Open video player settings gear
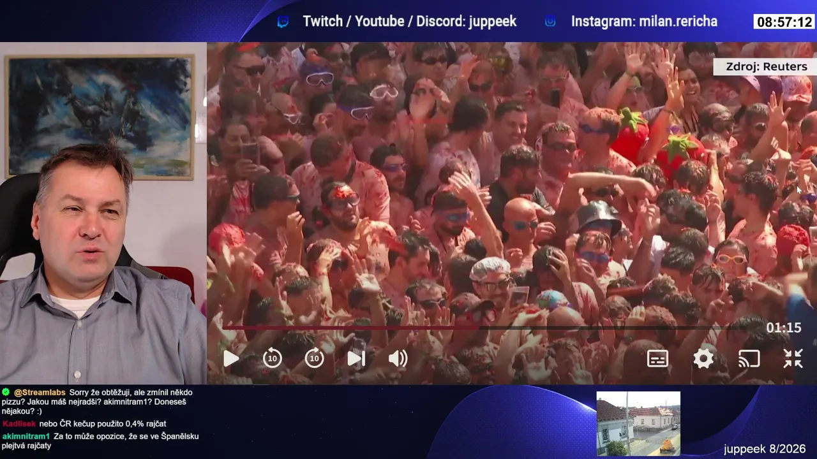 tap(703, 359)
